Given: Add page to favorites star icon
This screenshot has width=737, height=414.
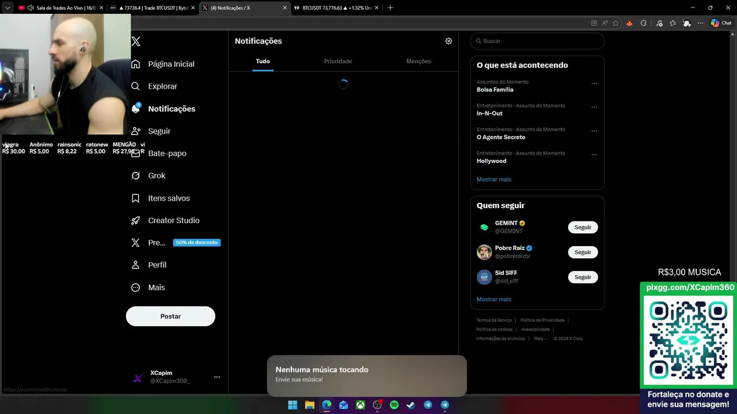Looking at the screenshot, I should [616, 23].
